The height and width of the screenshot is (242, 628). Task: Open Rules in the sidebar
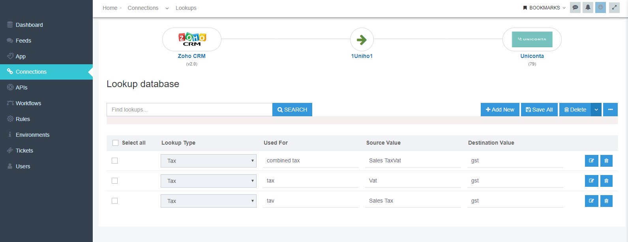pyautogui.click(x=46, y=119)
